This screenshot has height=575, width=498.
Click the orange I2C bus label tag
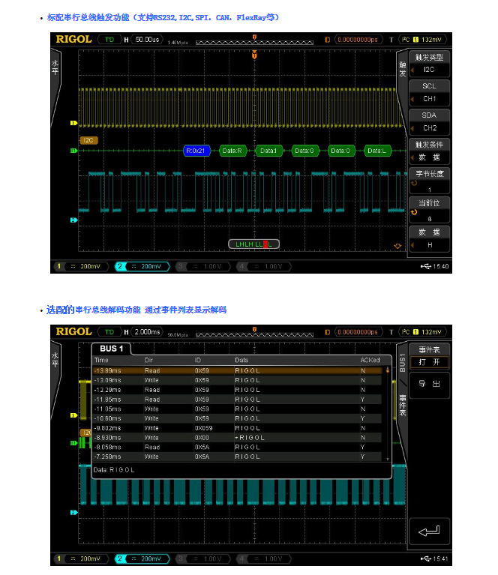(89, 139)
